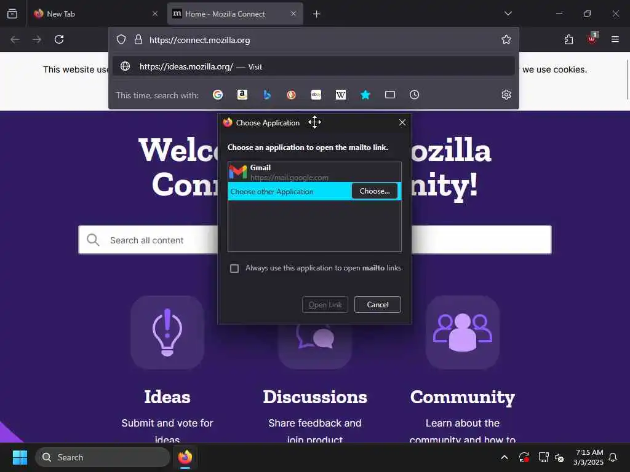Image resolution: width=630 pixels, height=472 pixels.
Task: Search with Bing in the URL bar
Action: tap(267, 95)
